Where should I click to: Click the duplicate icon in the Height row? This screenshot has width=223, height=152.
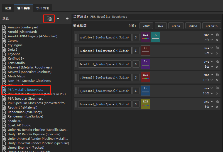[217, 88]
